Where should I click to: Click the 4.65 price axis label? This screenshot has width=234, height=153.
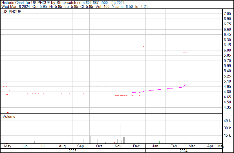[227, 97]
